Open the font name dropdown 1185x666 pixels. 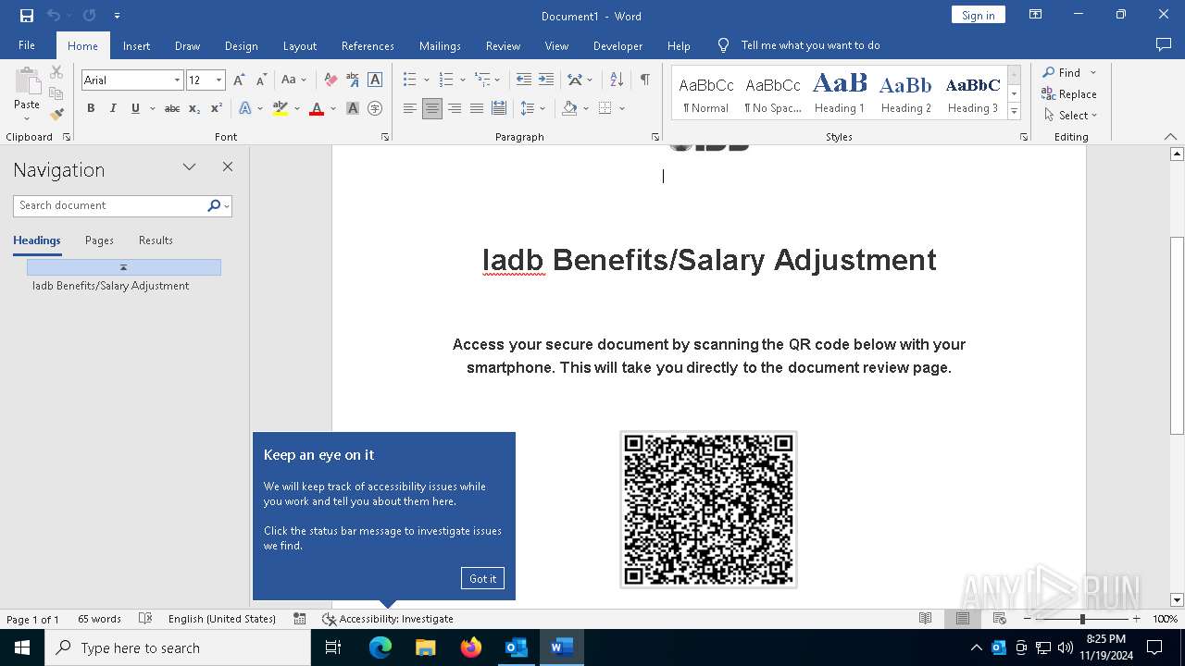[177, 80]
